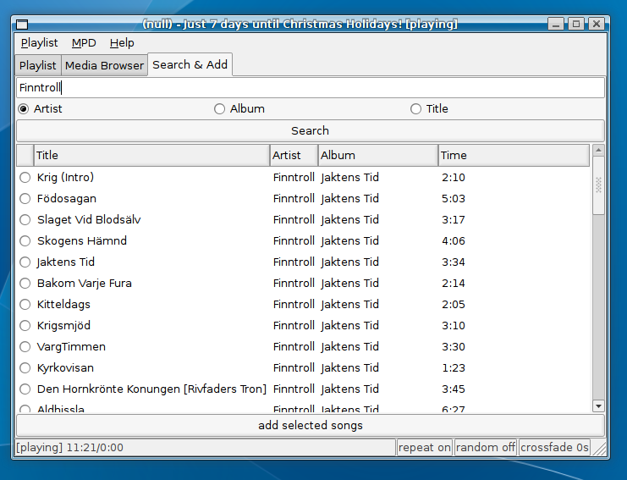Screen dimensions: 627x480
Task: Click the Skogens Hämnd title text
Action: pyautogui.click(x=82, y=240)
